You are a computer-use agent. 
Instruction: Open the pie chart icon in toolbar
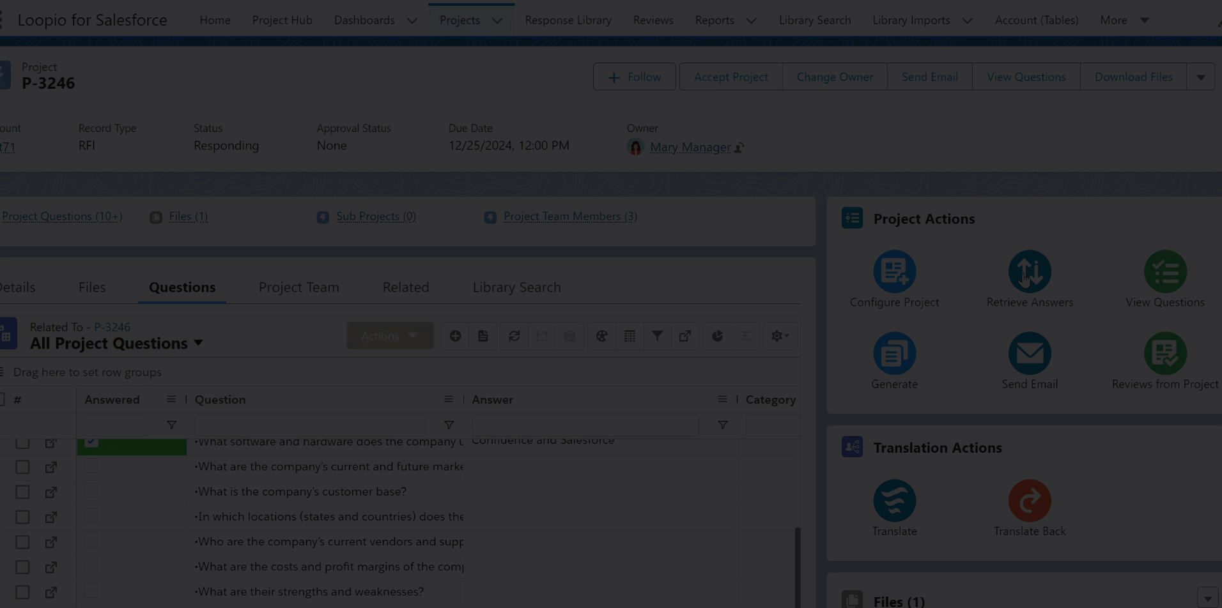tap(717, 336)
